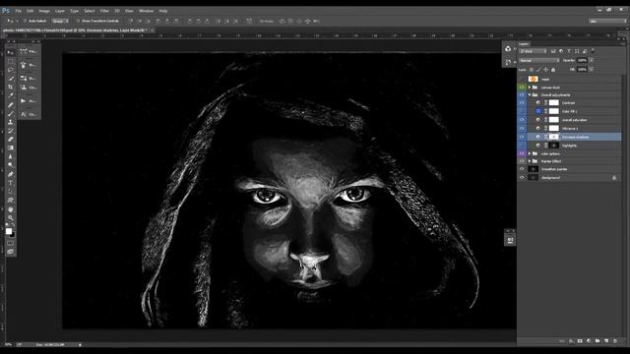The image size is (630, 354).
Task: Open the Filter menu
Action: (104, 11)
